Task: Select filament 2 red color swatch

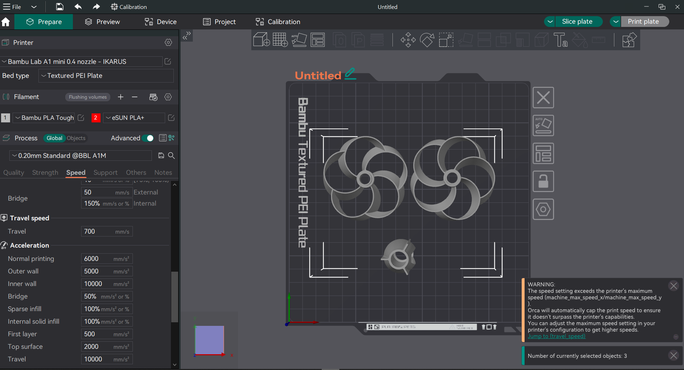Action: pyautogui.click(x=96, y=118)
